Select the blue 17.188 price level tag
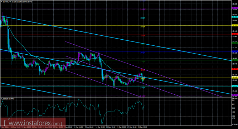Viewport: 238px width, 129px height. [x=235, y=51]
